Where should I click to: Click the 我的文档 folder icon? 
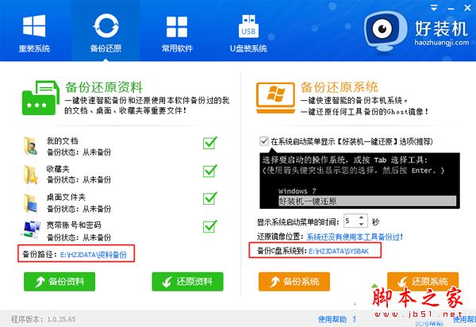click(x=31, y=146)
